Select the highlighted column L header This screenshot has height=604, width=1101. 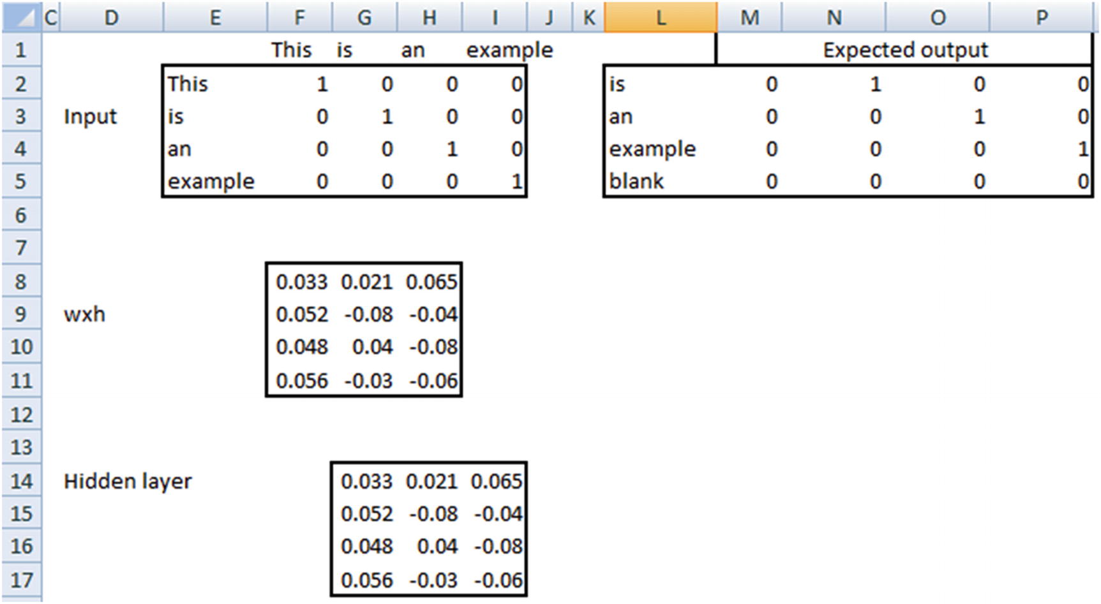(660, 17)
